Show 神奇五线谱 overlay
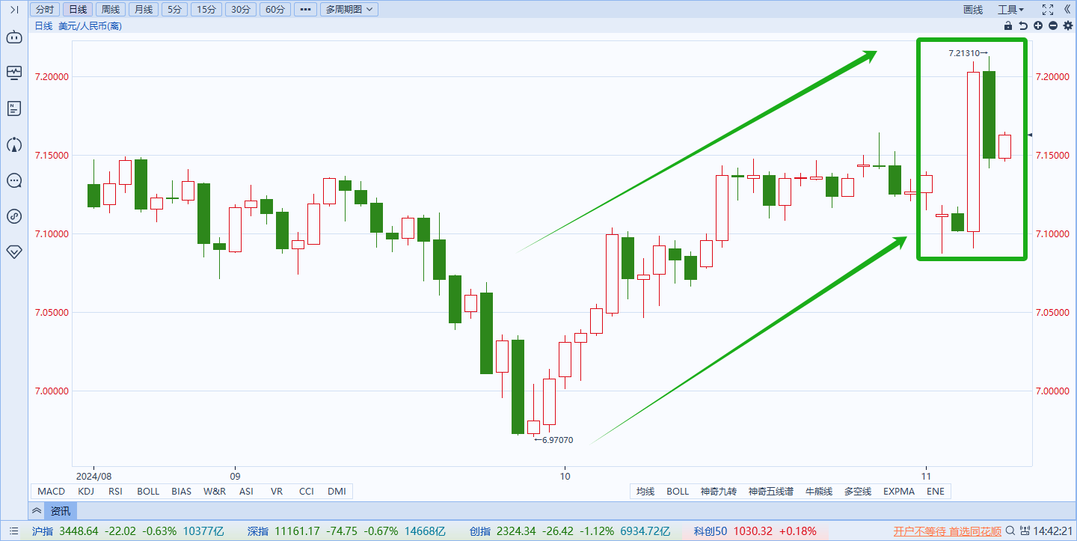This screenshot has width=1077, height=541. tap(771, 492)
